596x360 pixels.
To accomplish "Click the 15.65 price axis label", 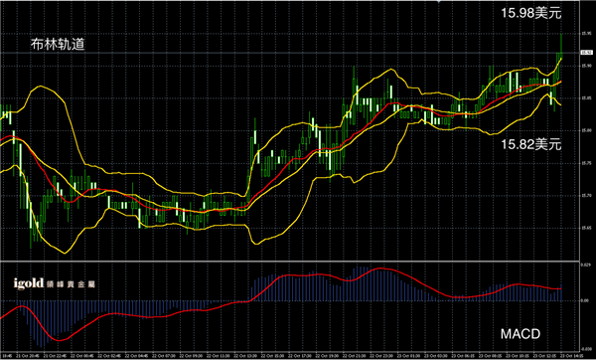I will pyautogui.click(x=585, y=228).
